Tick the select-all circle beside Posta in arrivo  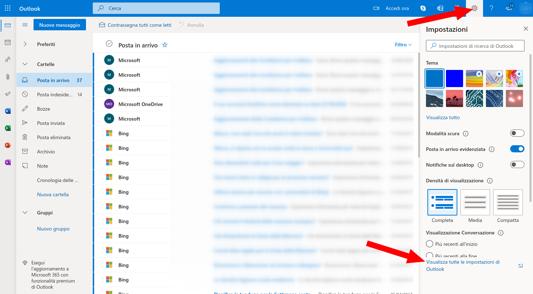click(x=109, y=44)
